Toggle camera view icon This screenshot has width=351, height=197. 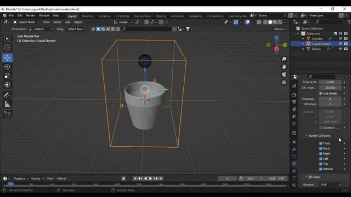point(284,74)
